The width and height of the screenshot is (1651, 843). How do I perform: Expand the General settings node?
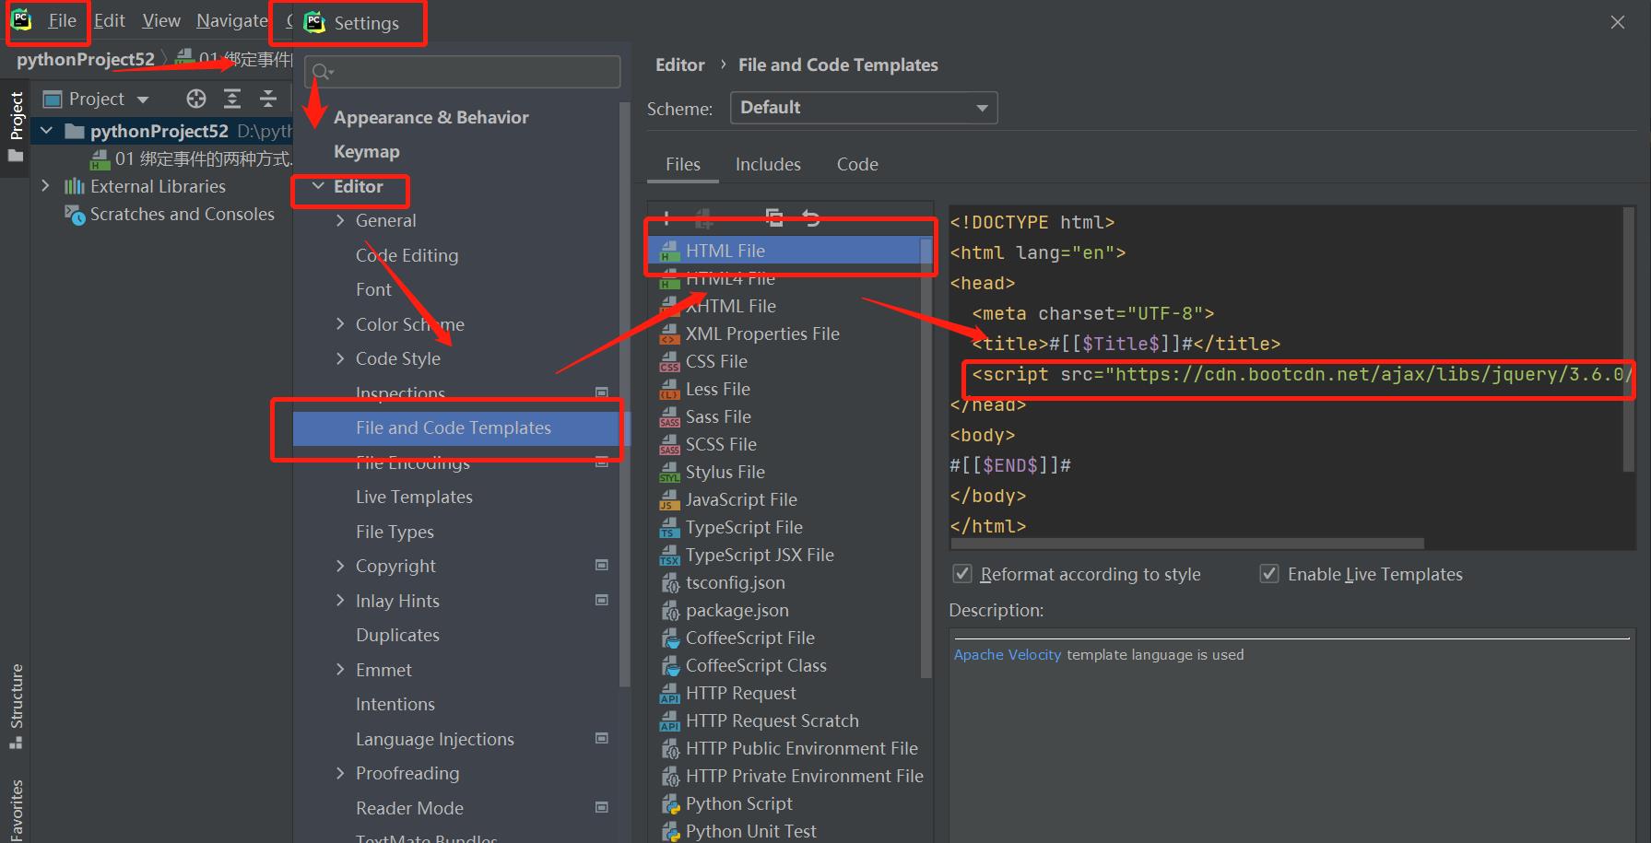tap(340, 220)
